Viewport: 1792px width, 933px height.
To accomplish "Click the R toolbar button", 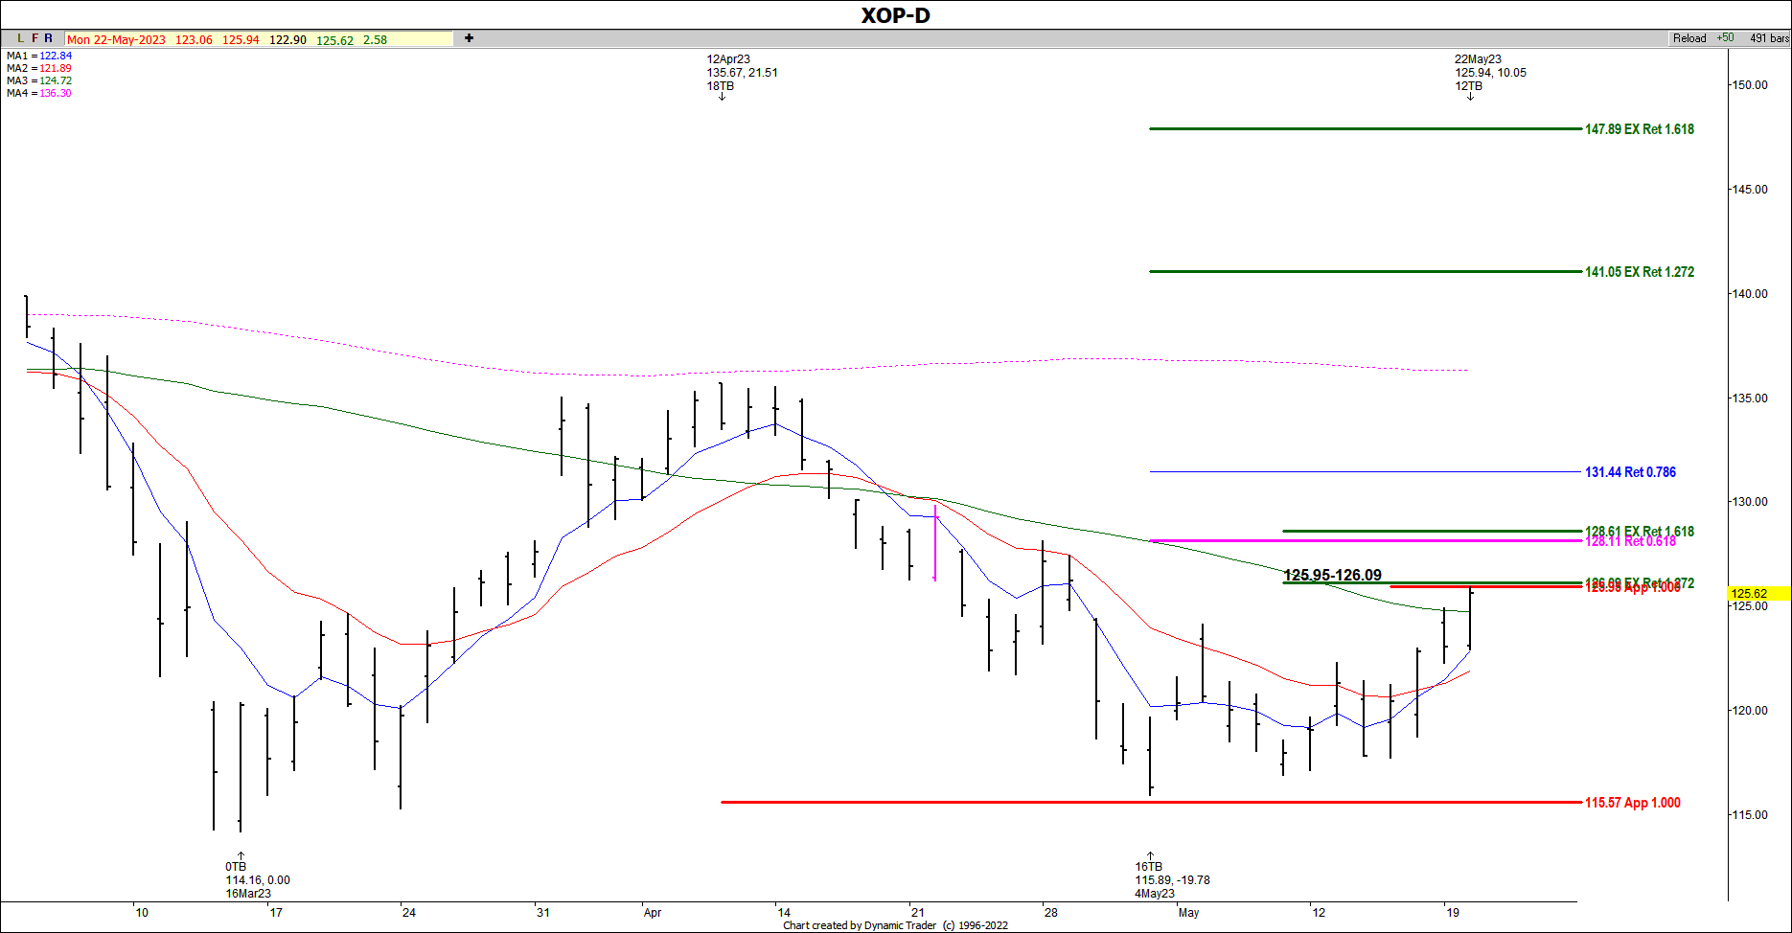I will [49, 38].
